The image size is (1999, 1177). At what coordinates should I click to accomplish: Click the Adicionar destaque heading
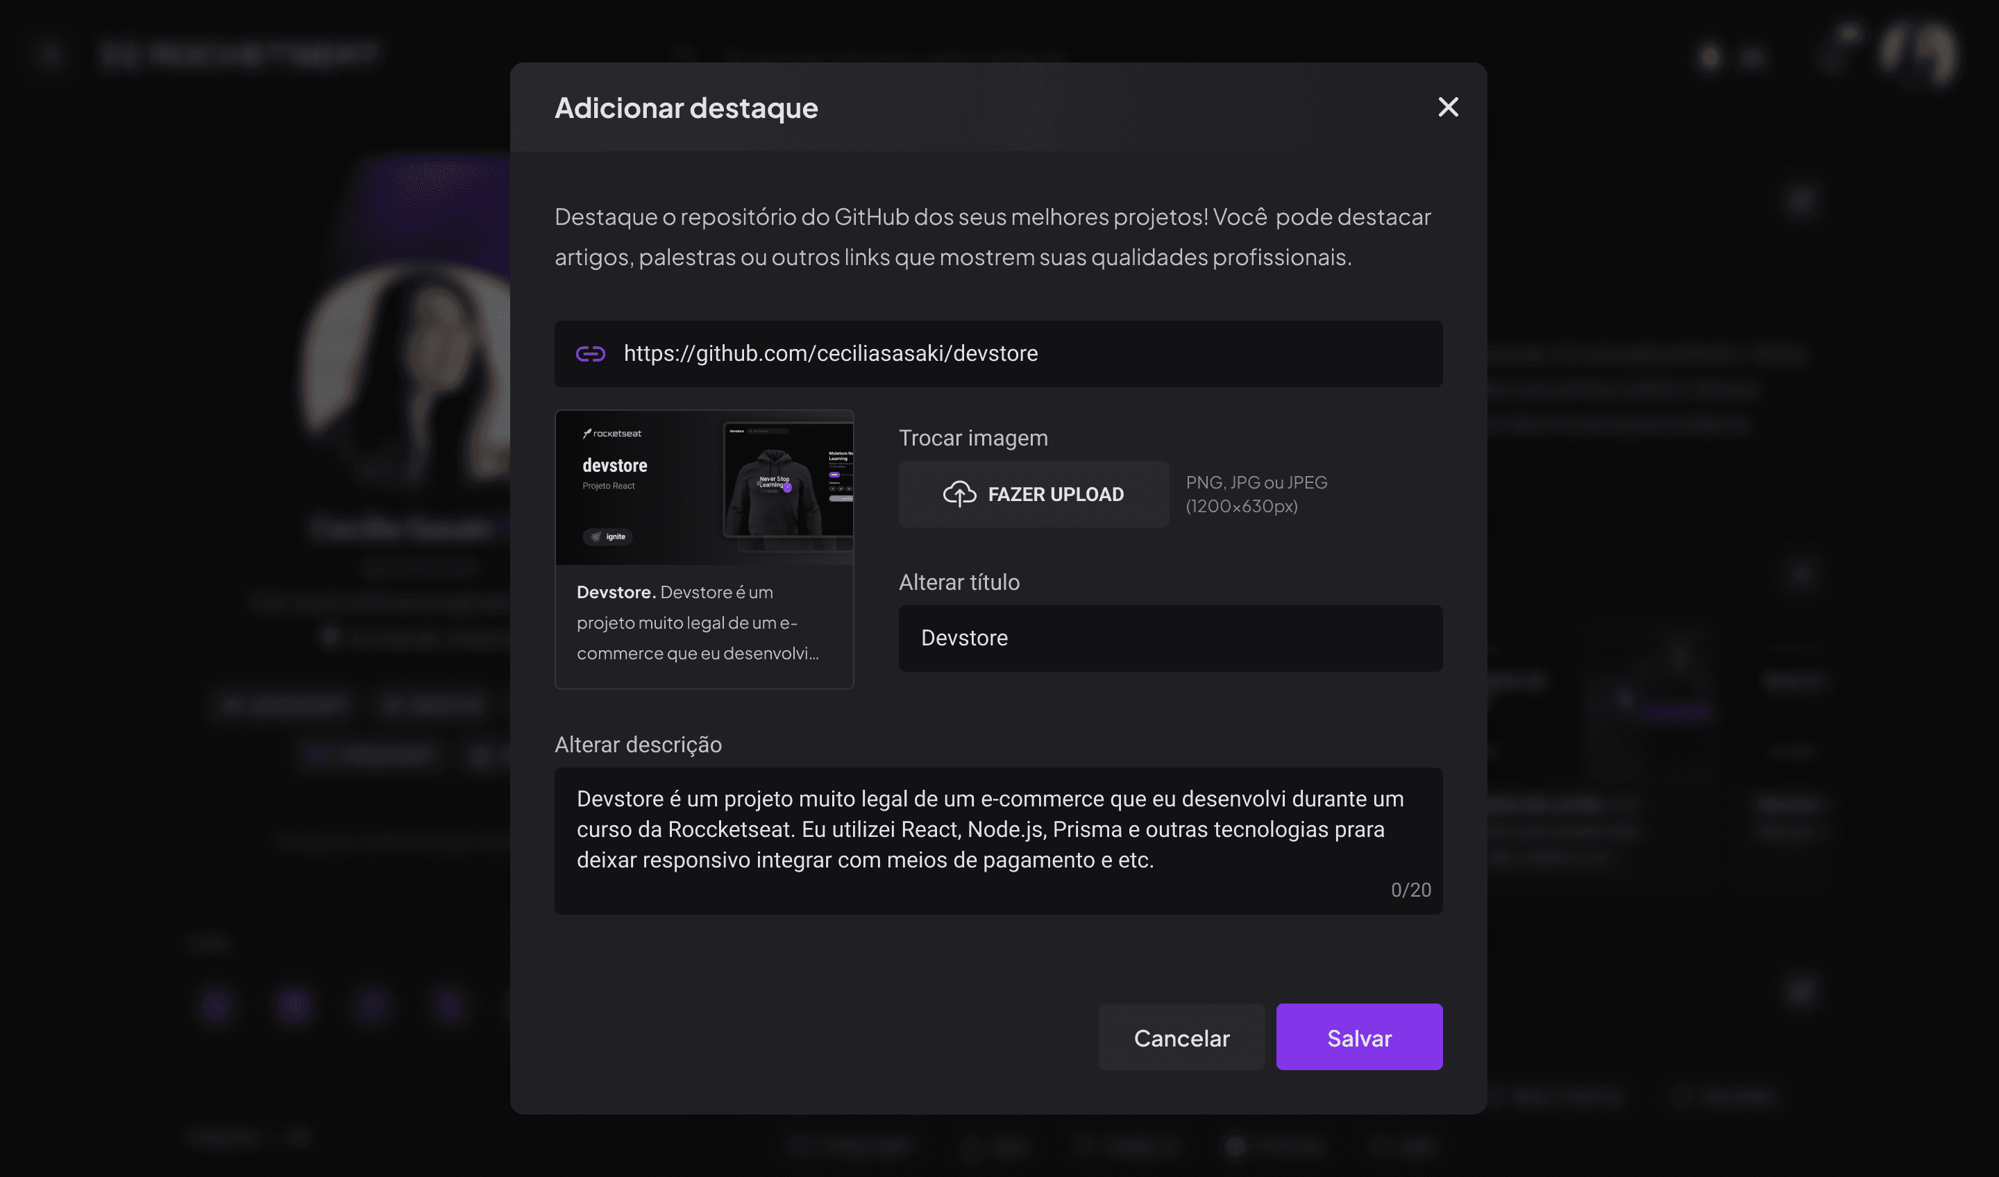pyautogui.click(x=686, y=108)
